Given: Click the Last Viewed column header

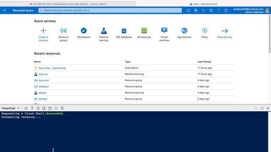Looking at the screenshot, I should 204,62.
